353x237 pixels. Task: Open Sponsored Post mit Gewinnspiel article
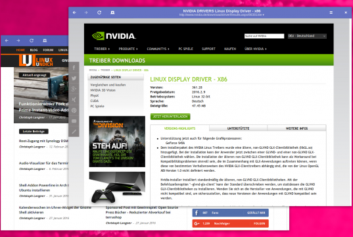tap(141, 212)
